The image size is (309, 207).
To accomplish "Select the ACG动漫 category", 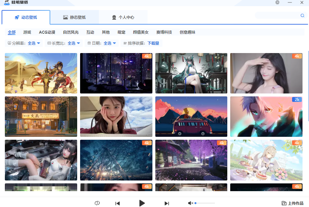I will (x=47, y=32).
